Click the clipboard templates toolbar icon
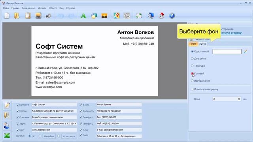253x142 pixels. point(28,16)
